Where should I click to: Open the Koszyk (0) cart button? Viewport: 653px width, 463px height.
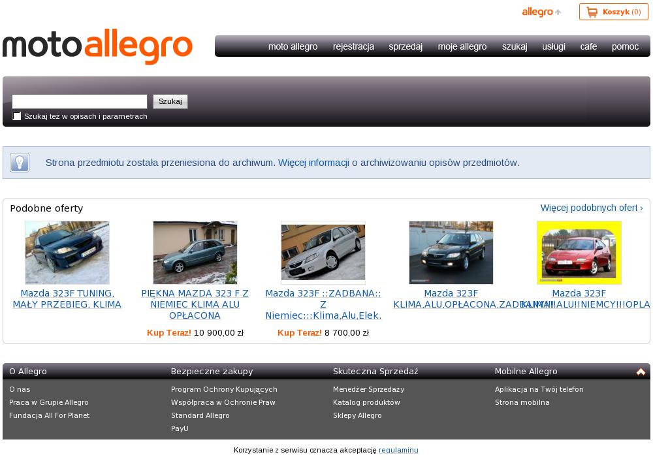coord(613,12)
